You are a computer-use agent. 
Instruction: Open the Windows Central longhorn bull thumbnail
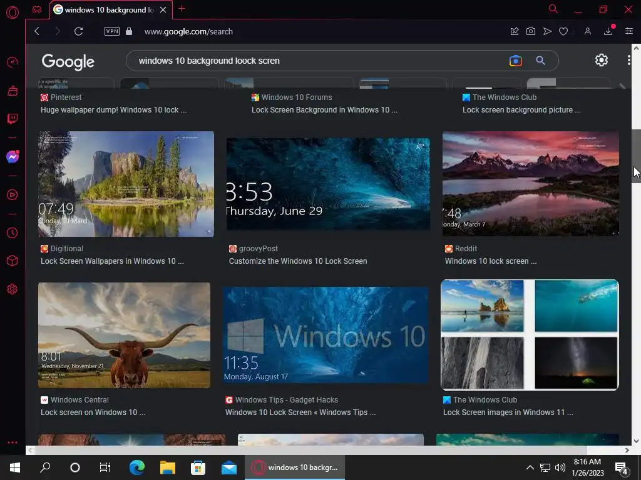tap(125, 335)
